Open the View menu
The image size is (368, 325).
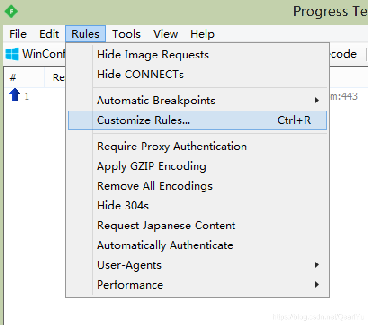(x=166, y=34)
